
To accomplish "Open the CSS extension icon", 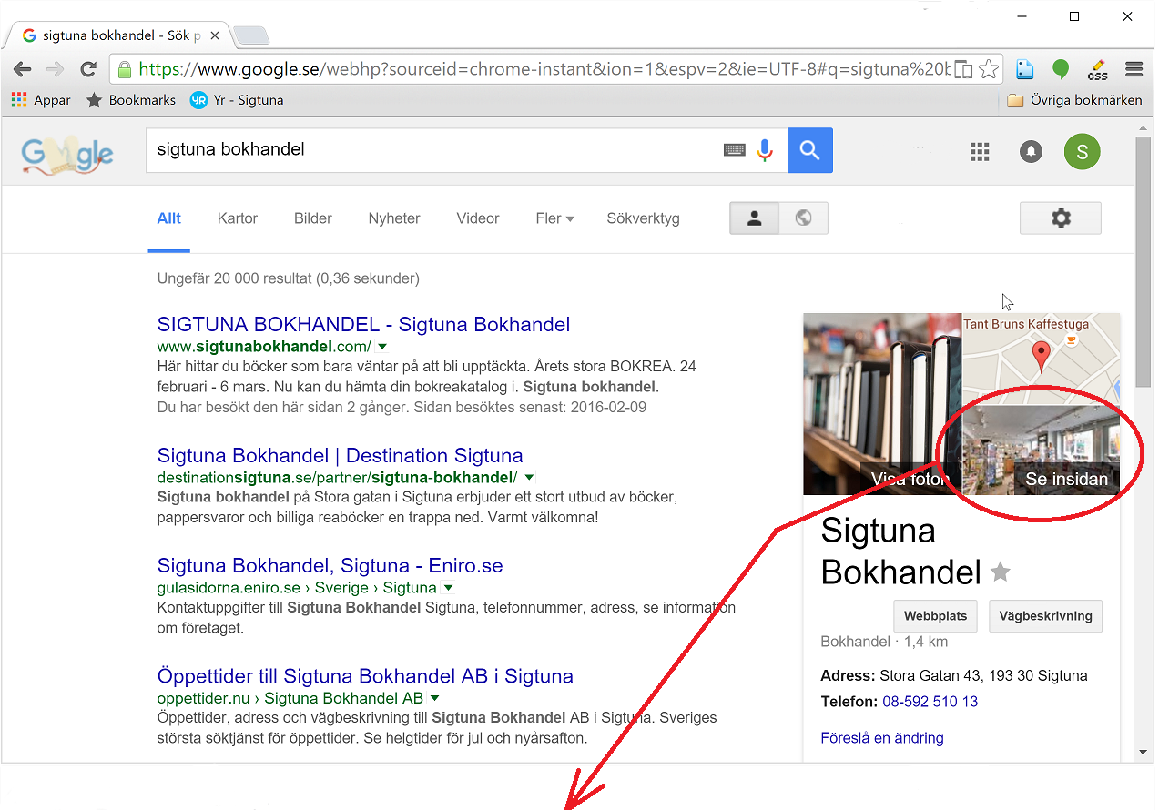I will [x=1097, y=70].
